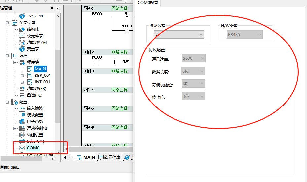The image size is (307, 182).
Task: Click 网络注释 of 网络3
Action: [x=119, y=71]
